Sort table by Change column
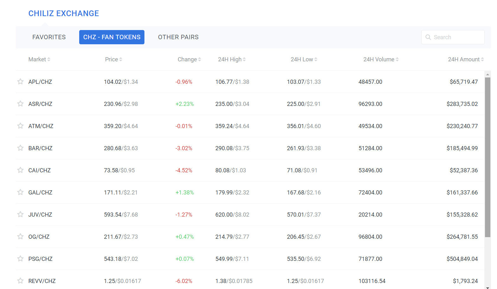Viewport: 497px width, 289px height. (189, 59)
